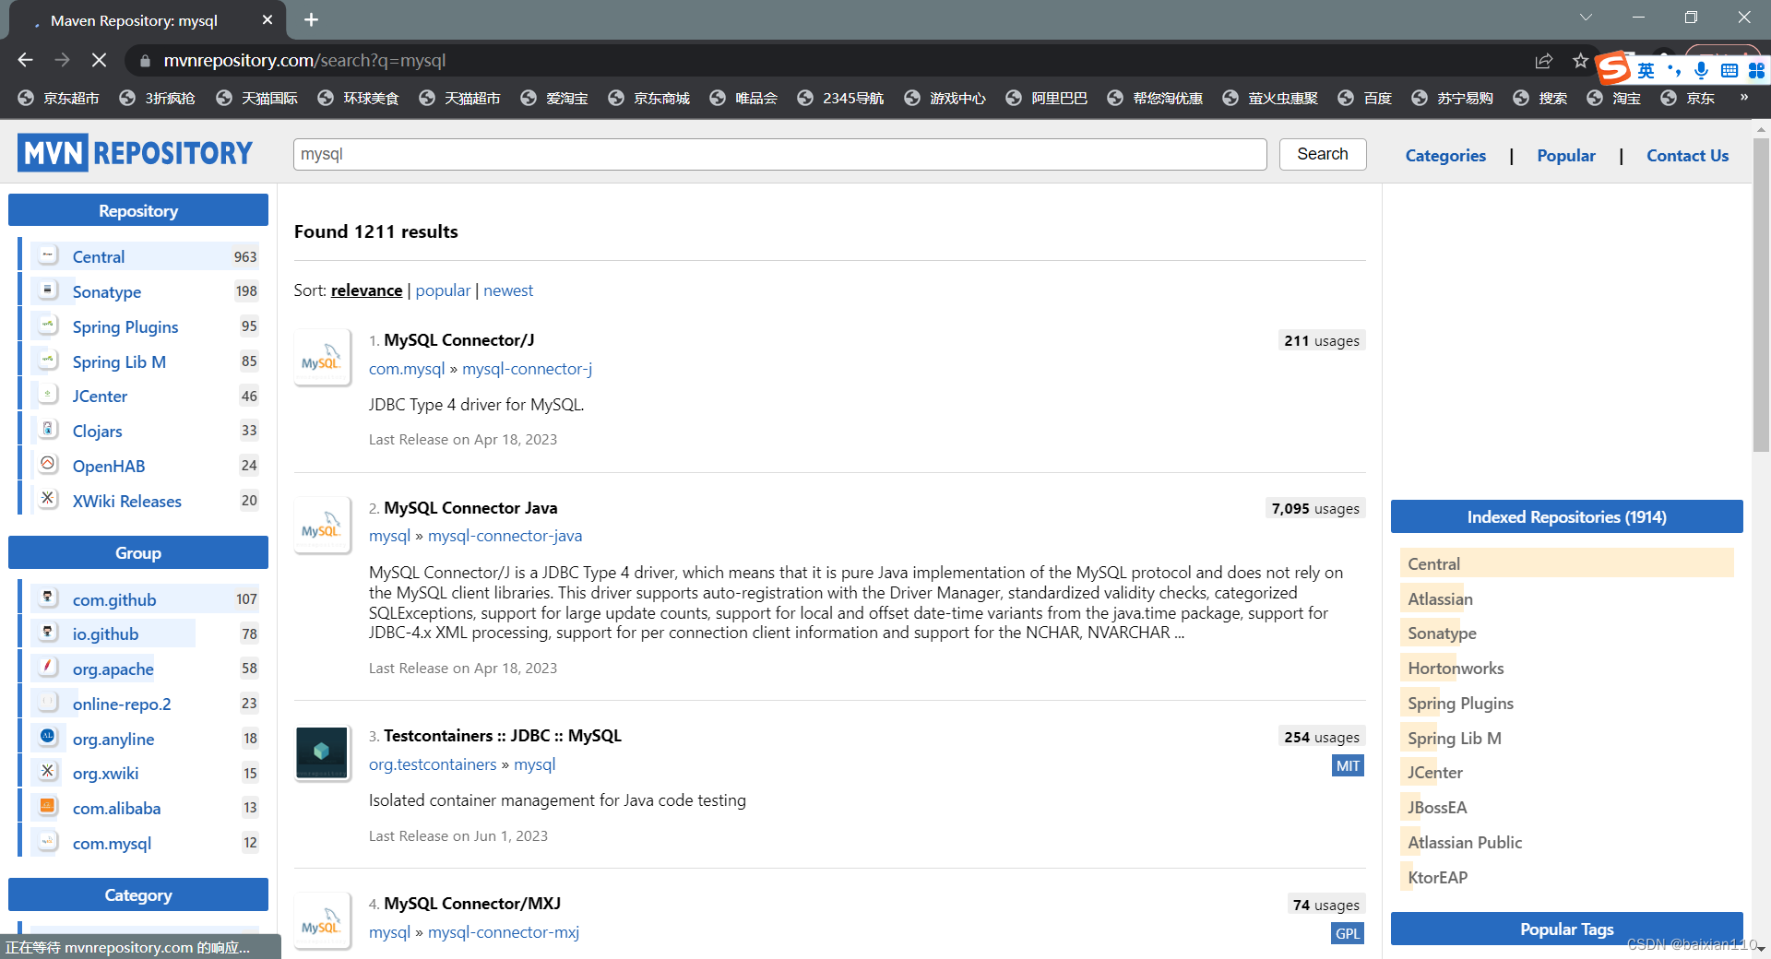Bookmark this page with star icon
The image size is (1771, 959).
pyautogui.click(x=1580, y=61)
